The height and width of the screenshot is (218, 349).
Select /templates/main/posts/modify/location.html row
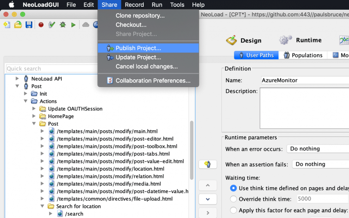click(x=110, y=169)
